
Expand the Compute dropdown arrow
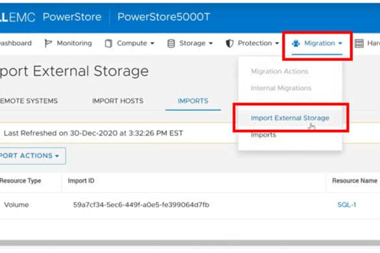pos(153,43)
